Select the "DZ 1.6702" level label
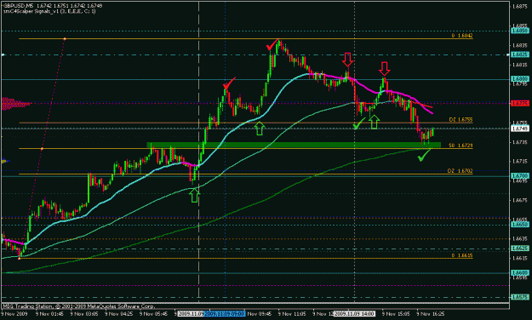Viewport: 532px width, 320px height. [x=460, y=171]
